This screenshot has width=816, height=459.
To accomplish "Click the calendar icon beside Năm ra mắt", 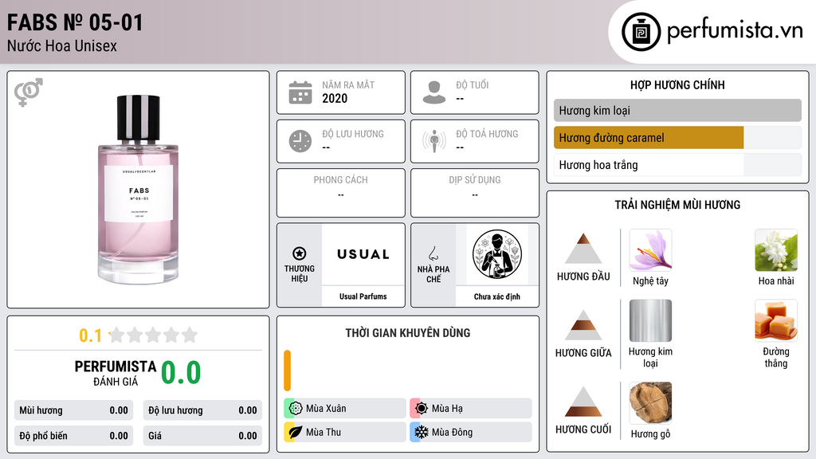I will pos(300,92).
